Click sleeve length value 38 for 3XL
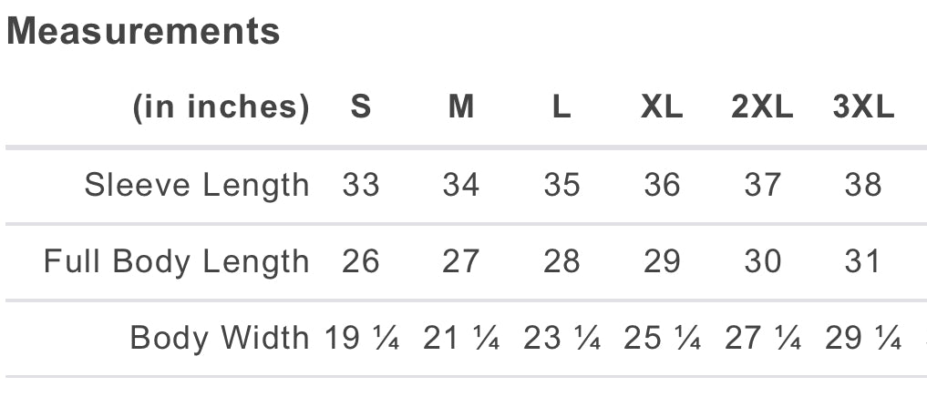Screen dimensions: 927x407 [863, 185]
